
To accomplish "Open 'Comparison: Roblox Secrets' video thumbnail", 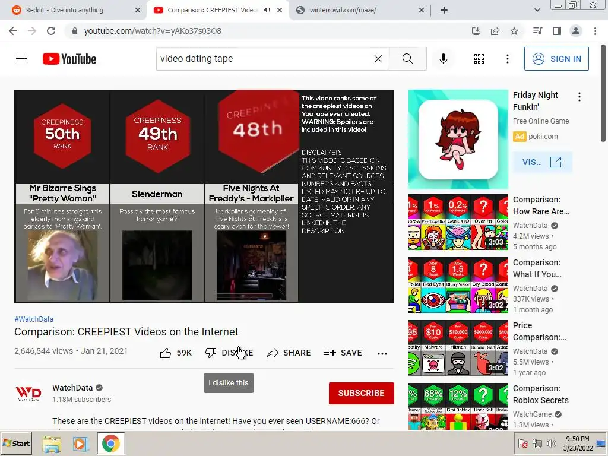I will click(458, 406).
